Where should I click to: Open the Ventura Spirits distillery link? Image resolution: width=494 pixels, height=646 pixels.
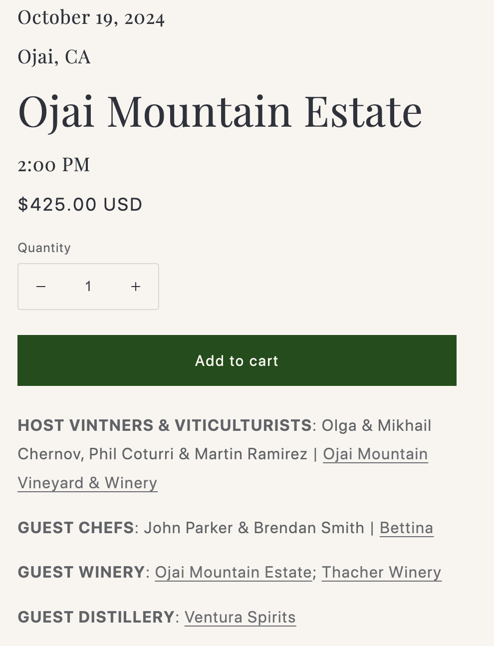click(240, 618)
